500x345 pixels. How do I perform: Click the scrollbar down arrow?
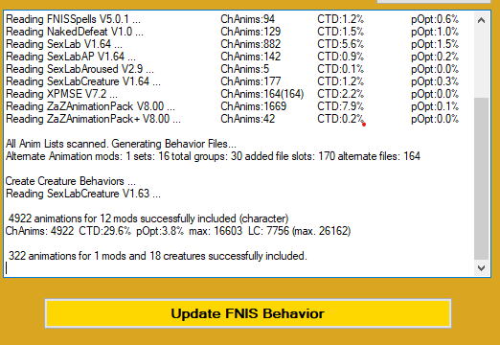(x=481, y=268)
